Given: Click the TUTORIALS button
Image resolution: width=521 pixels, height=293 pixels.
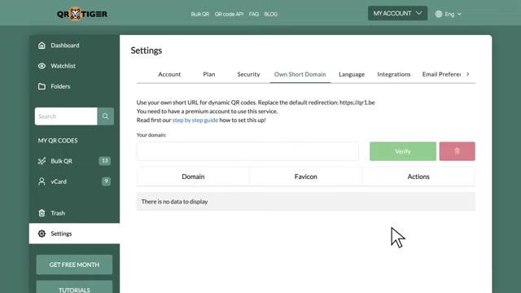Looking at the screenshot, I should 74,287.
